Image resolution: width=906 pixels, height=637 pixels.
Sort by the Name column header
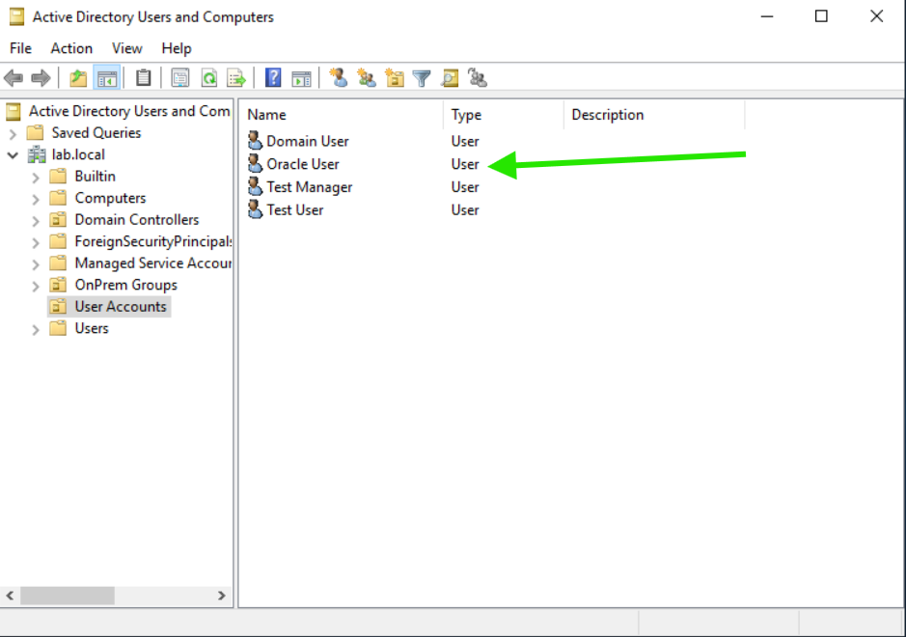(344, 115)
